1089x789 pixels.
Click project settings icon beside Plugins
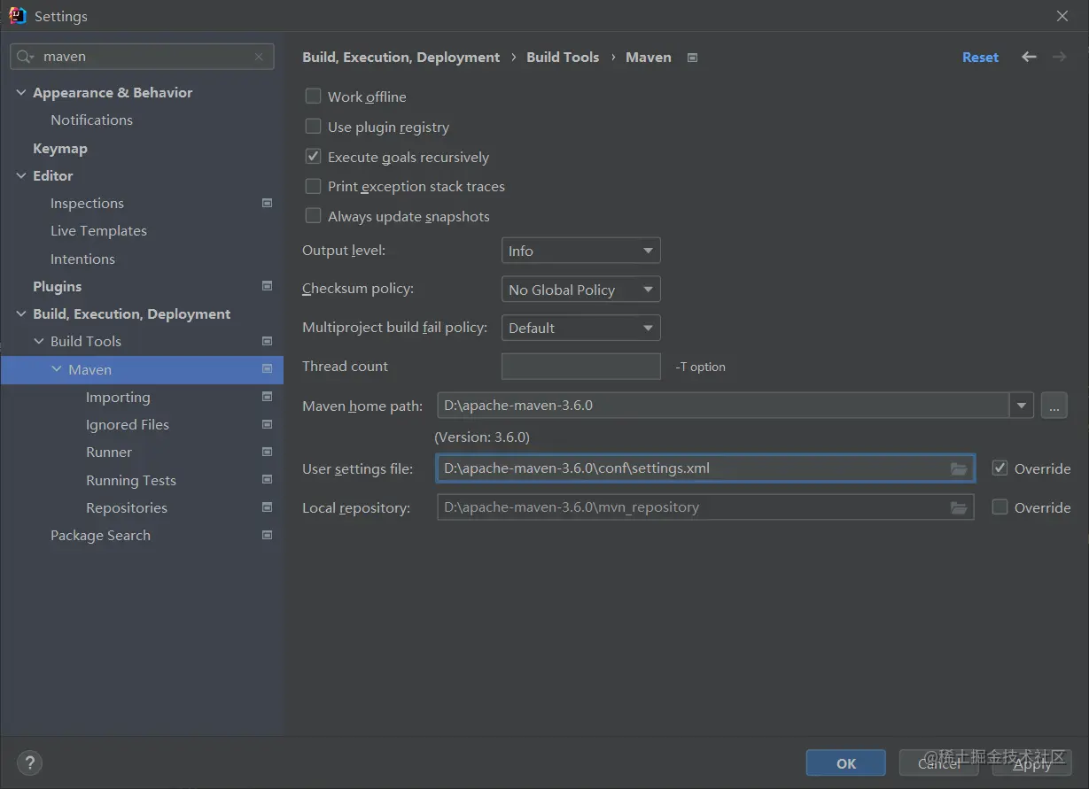(268, 286)
